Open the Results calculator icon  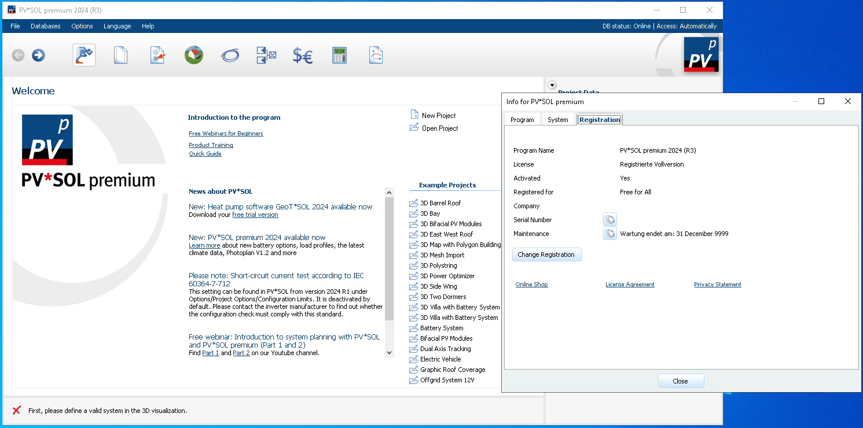pyautogui.click(x=339, y=56)
